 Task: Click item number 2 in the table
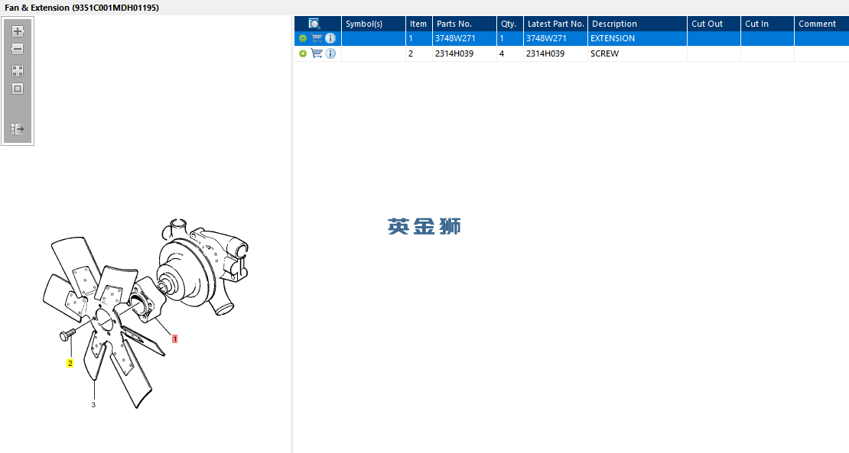coord(411,53)
